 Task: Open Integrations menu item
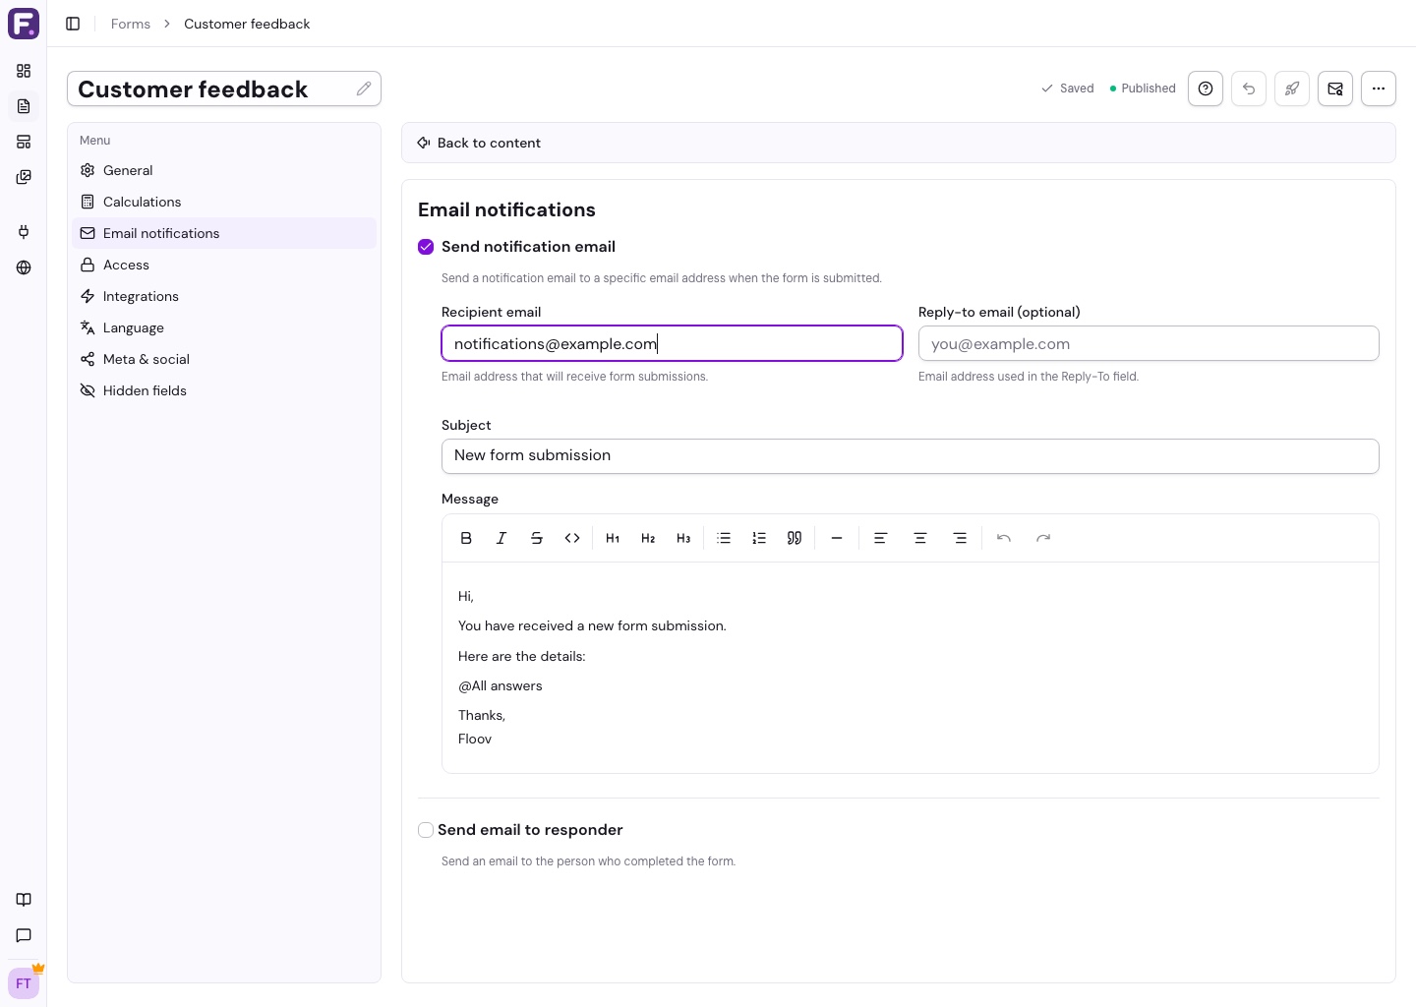tap(224, 296)
